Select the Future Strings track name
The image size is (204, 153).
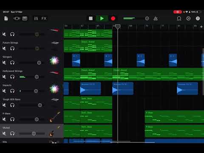click(10, 42)
